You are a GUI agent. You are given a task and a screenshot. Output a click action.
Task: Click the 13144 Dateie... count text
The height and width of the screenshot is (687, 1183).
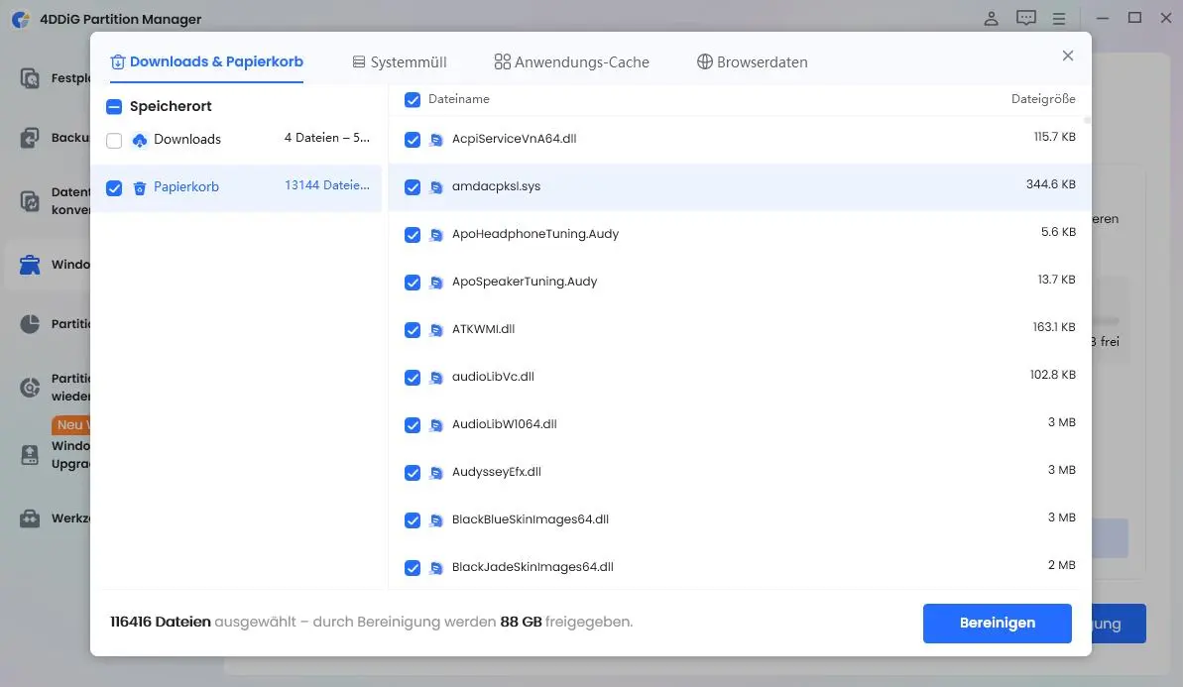pos(326,184)
